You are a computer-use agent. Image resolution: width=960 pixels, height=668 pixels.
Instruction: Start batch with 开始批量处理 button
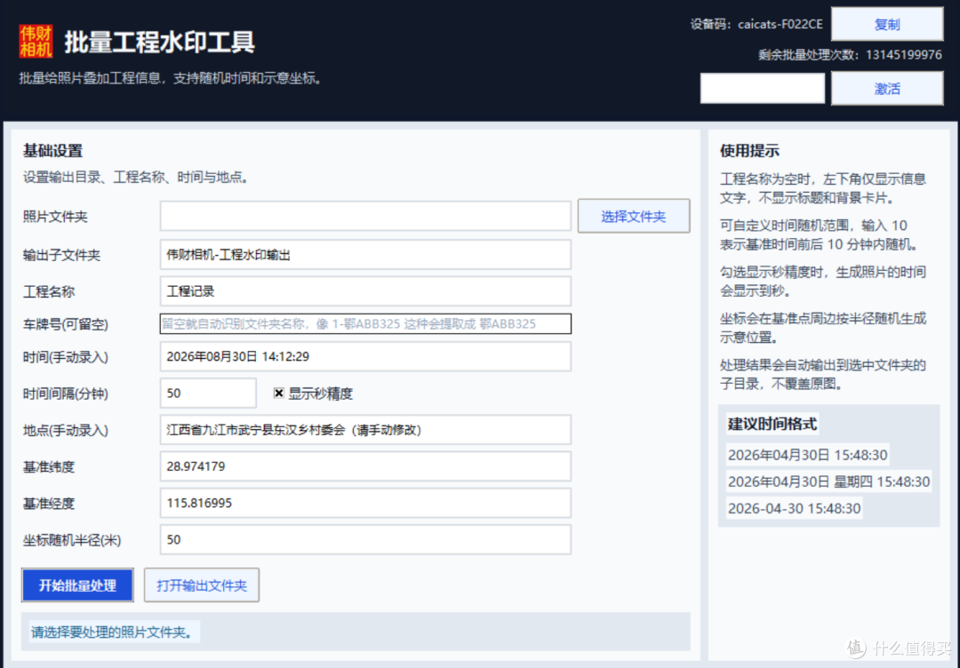[x=77, y=585]
